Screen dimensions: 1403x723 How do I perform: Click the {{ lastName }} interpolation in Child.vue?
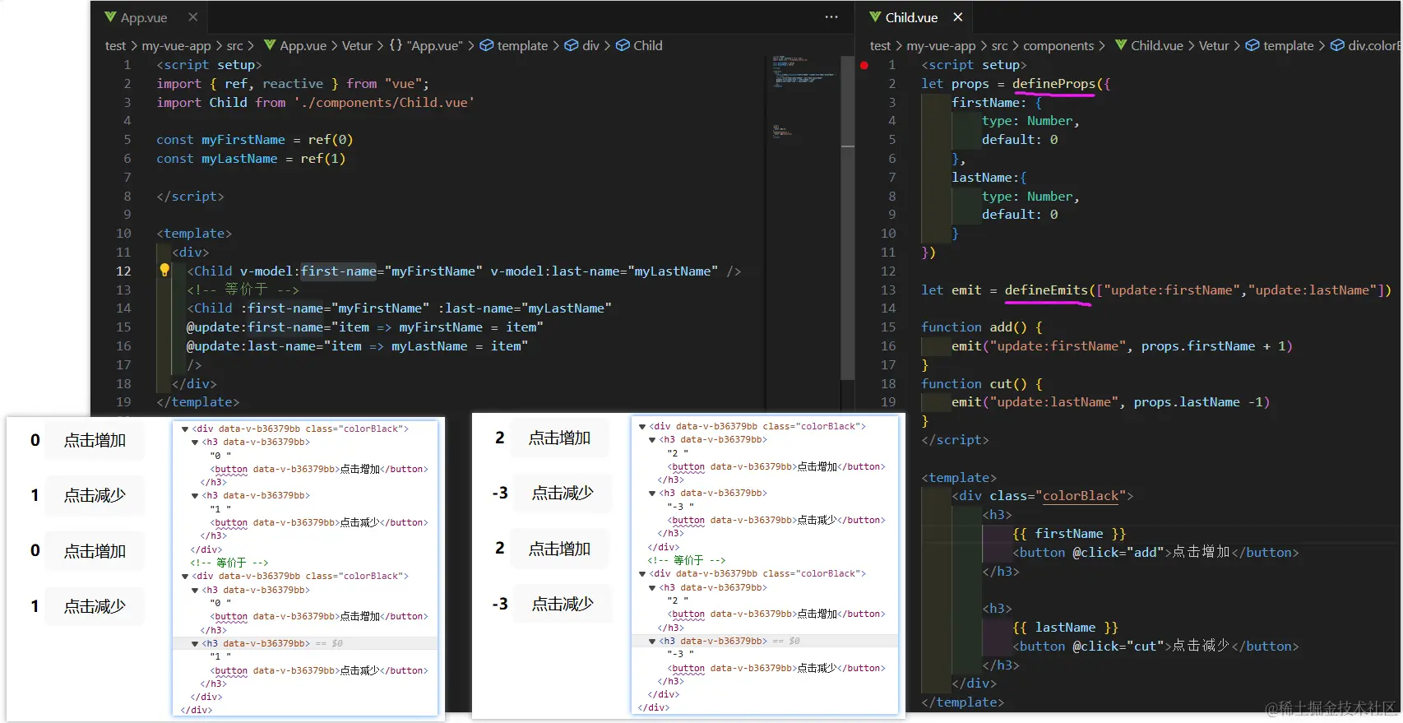tap(1065, 628)
